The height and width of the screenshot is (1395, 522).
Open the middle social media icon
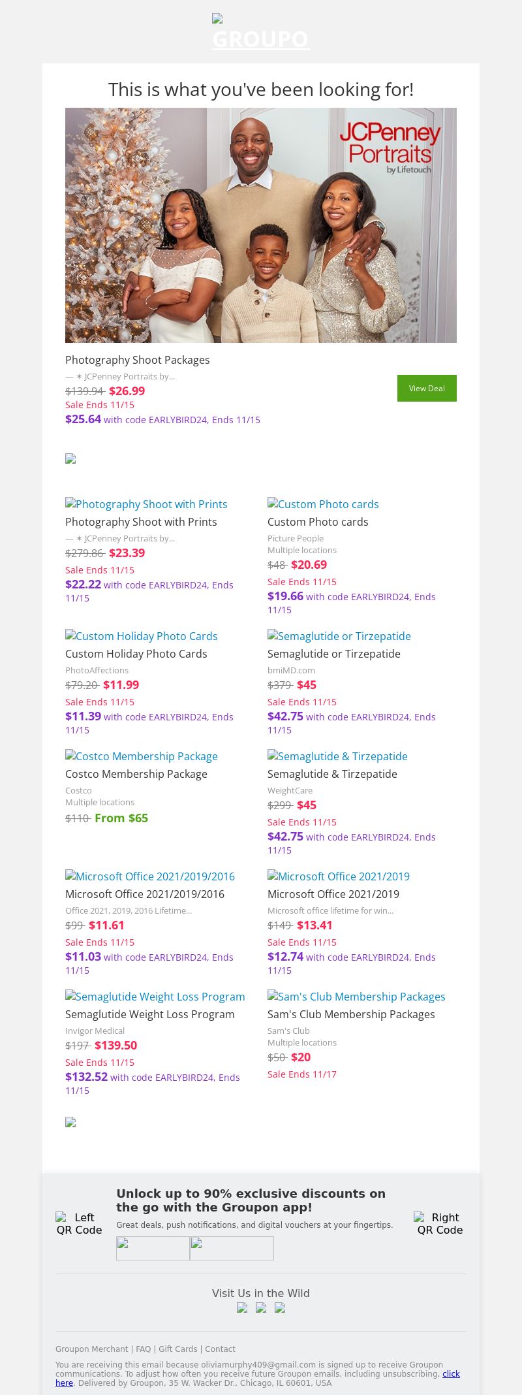[x=261, y=1307]
